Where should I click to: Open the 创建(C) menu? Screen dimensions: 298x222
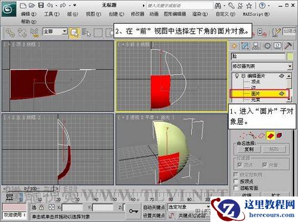[116, 14]
